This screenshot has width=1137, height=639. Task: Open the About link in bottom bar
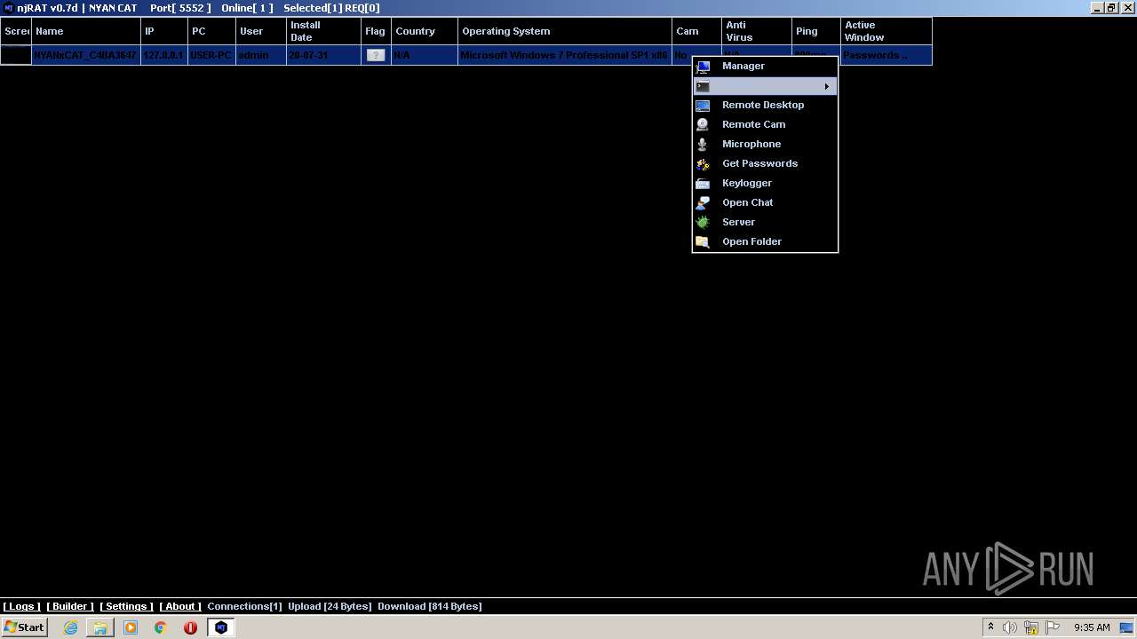coord(180,606)
